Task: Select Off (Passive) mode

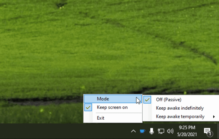Action: click(x=181, y=100)
